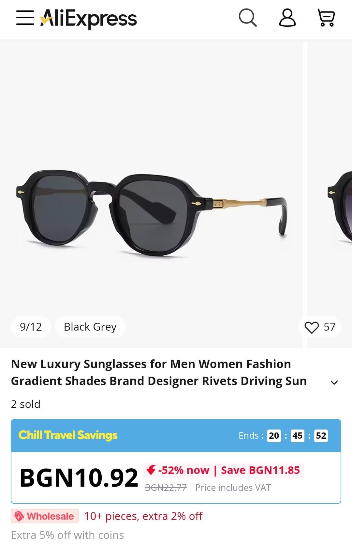The height and width of the screenshot is (547, 352).
Task: Open 10+ pieces extra 2% off offer
Action: click(143, 516)
